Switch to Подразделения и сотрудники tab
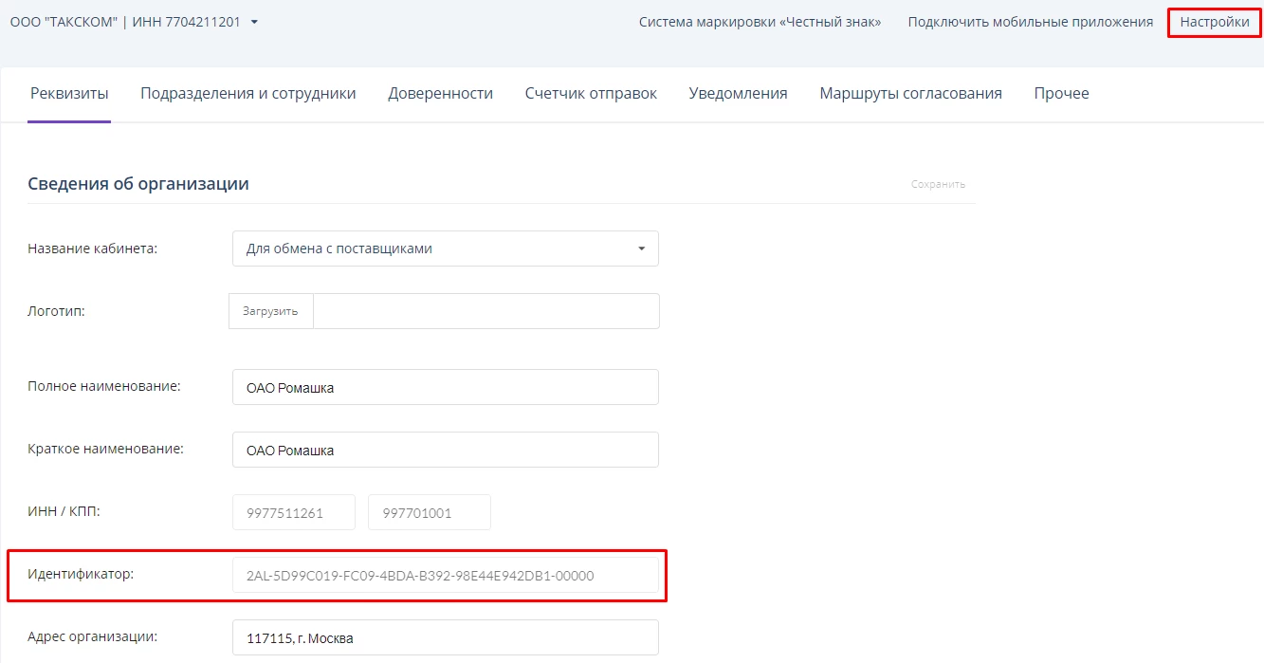Image resolution: width=1264 pixels, height=663 pixels. [x=248, y=93]
